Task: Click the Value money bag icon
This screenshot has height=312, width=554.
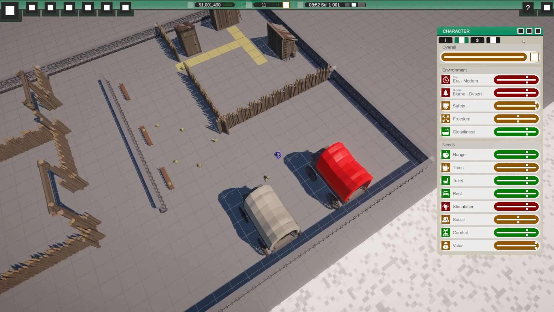Action: coord(446,246)
